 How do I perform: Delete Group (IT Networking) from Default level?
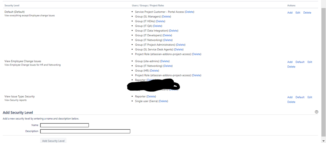coord(168,40)
